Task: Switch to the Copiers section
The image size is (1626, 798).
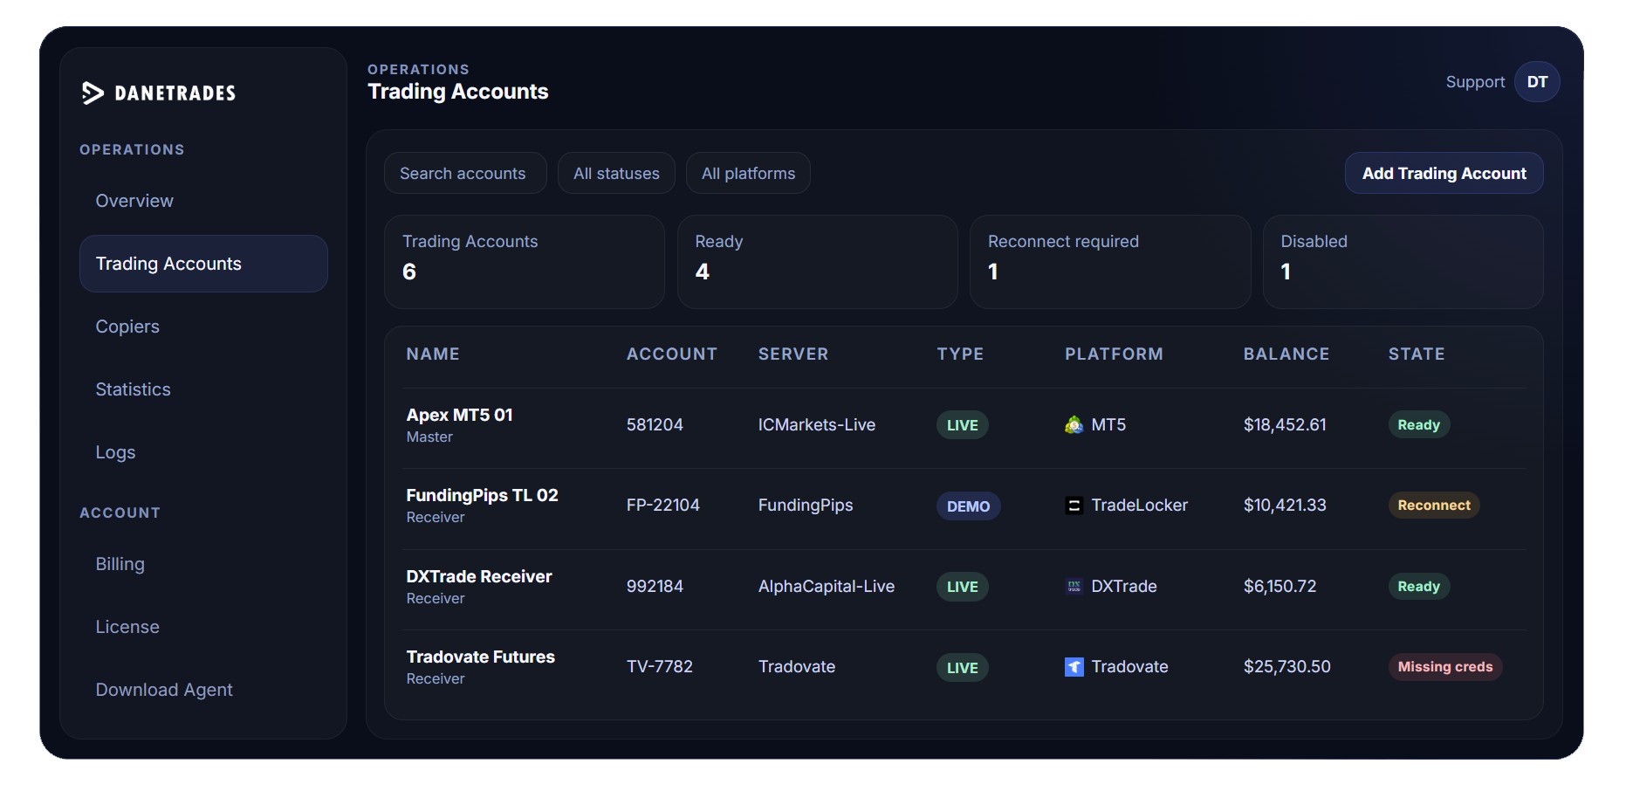Action: [x=127, y=326]
